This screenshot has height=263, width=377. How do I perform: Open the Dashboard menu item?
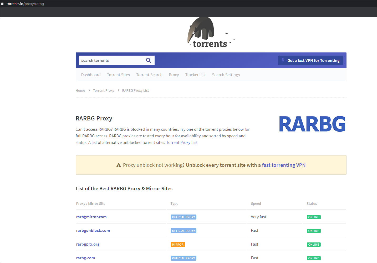click(x=91, y=75)
